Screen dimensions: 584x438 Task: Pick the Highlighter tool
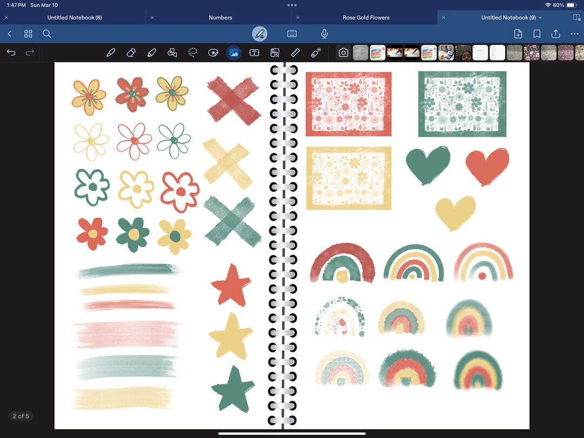[152, 52]
